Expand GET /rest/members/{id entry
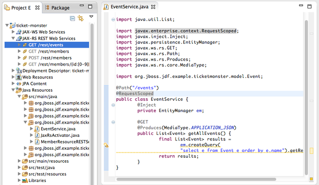 tap(19, 64)
